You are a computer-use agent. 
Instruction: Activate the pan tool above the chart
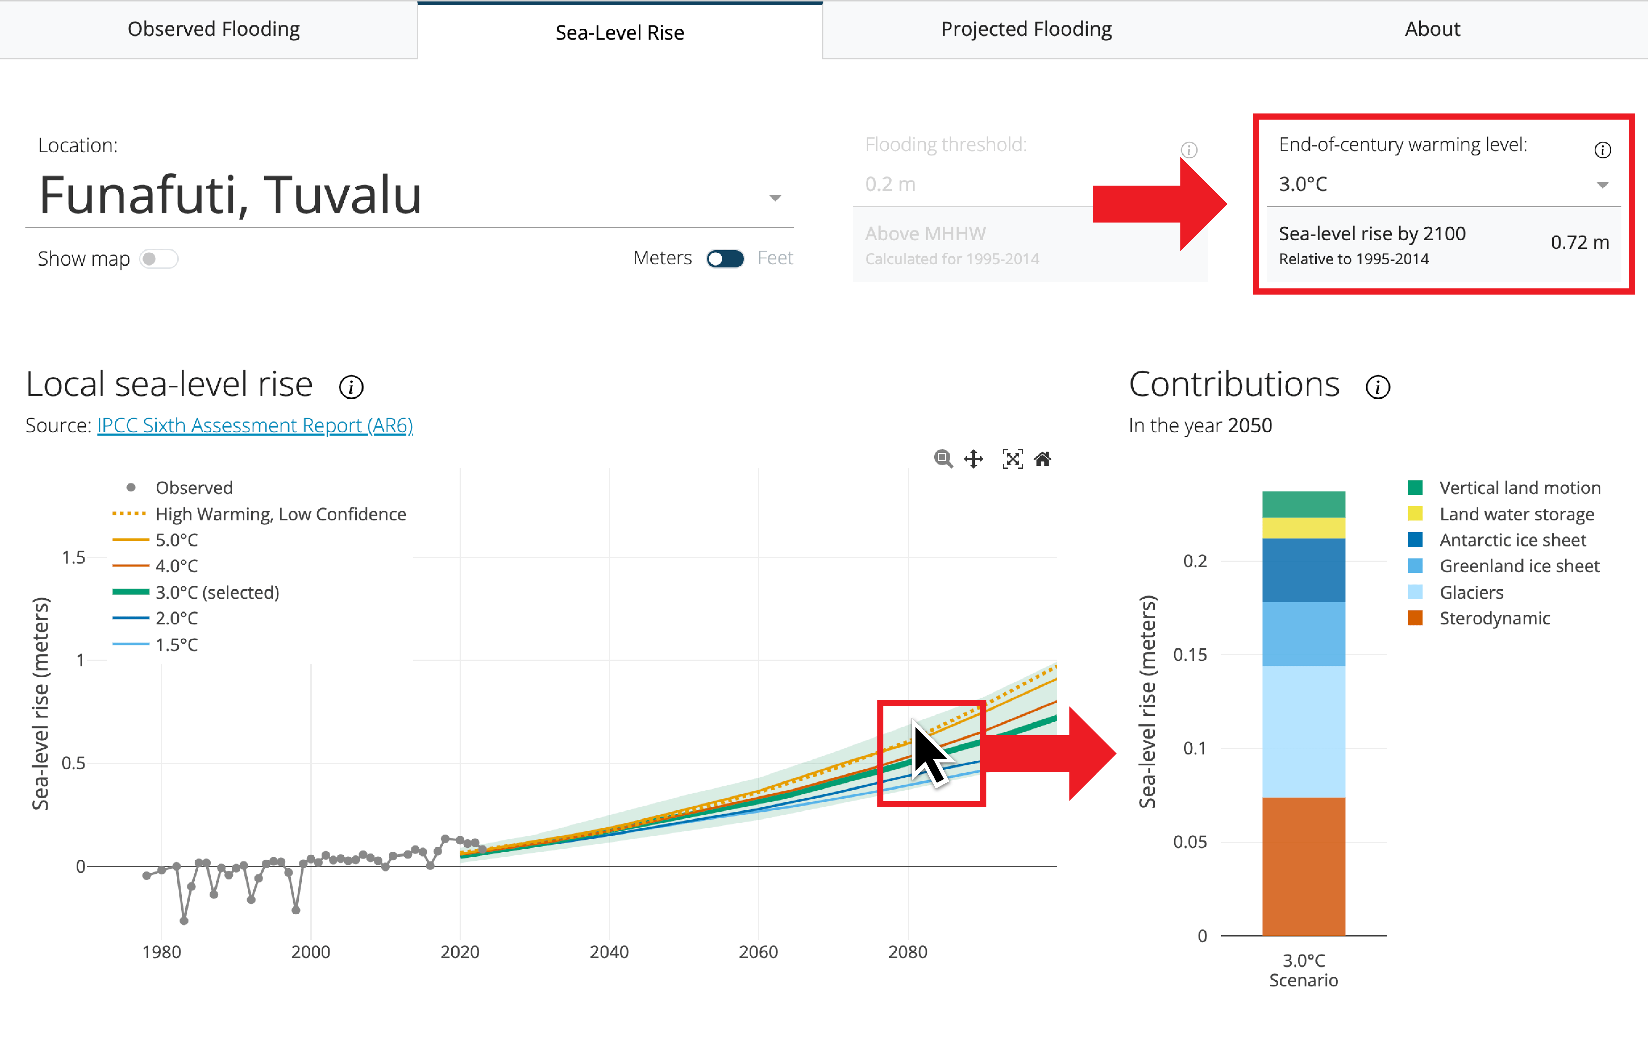(x=974, y=458)
